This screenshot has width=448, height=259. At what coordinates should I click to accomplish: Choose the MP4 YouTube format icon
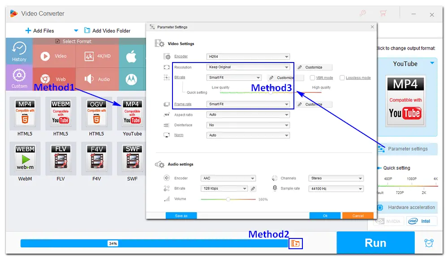(132, 113)
